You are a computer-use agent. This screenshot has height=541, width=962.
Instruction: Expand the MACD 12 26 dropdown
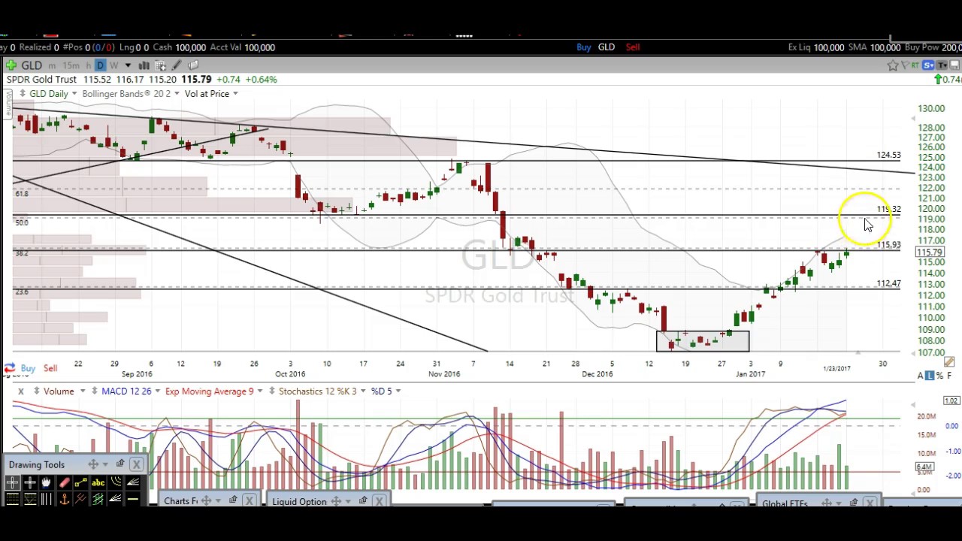pos(156,391)
